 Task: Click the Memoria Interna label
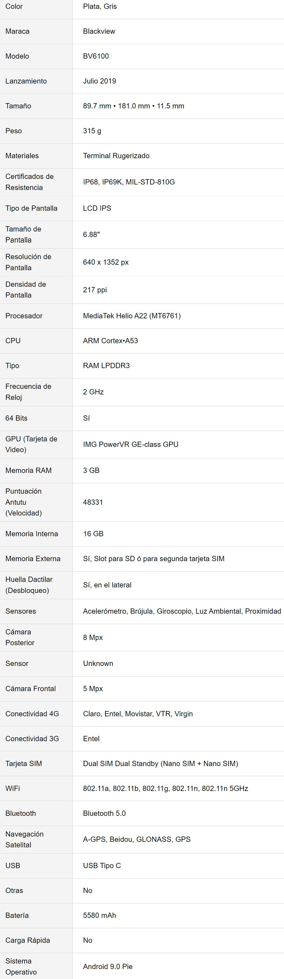pos(32,533)
